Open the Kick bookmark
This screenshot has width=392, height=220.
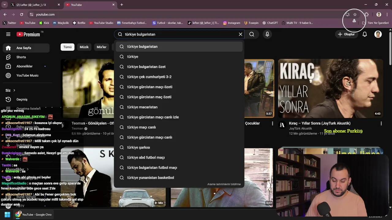(x=44, y=23)
